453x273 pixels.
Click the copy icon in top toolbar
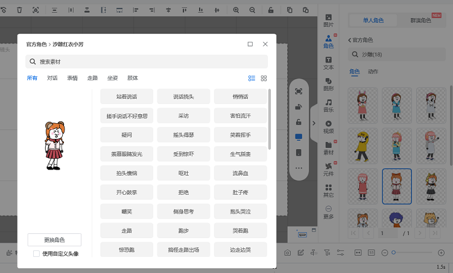290,10
